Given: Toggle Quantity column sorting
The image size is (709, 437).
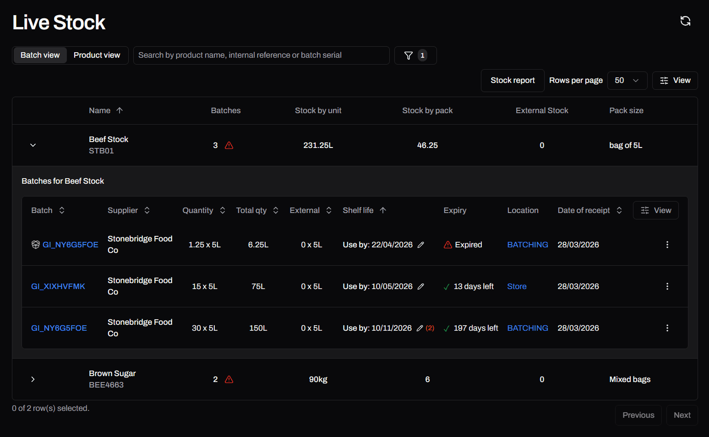Looking at the screenshot, I should point(222,210).
